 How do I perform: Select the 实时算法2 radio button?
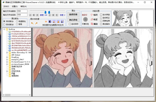pyautogui.click(x=4, y=24)
